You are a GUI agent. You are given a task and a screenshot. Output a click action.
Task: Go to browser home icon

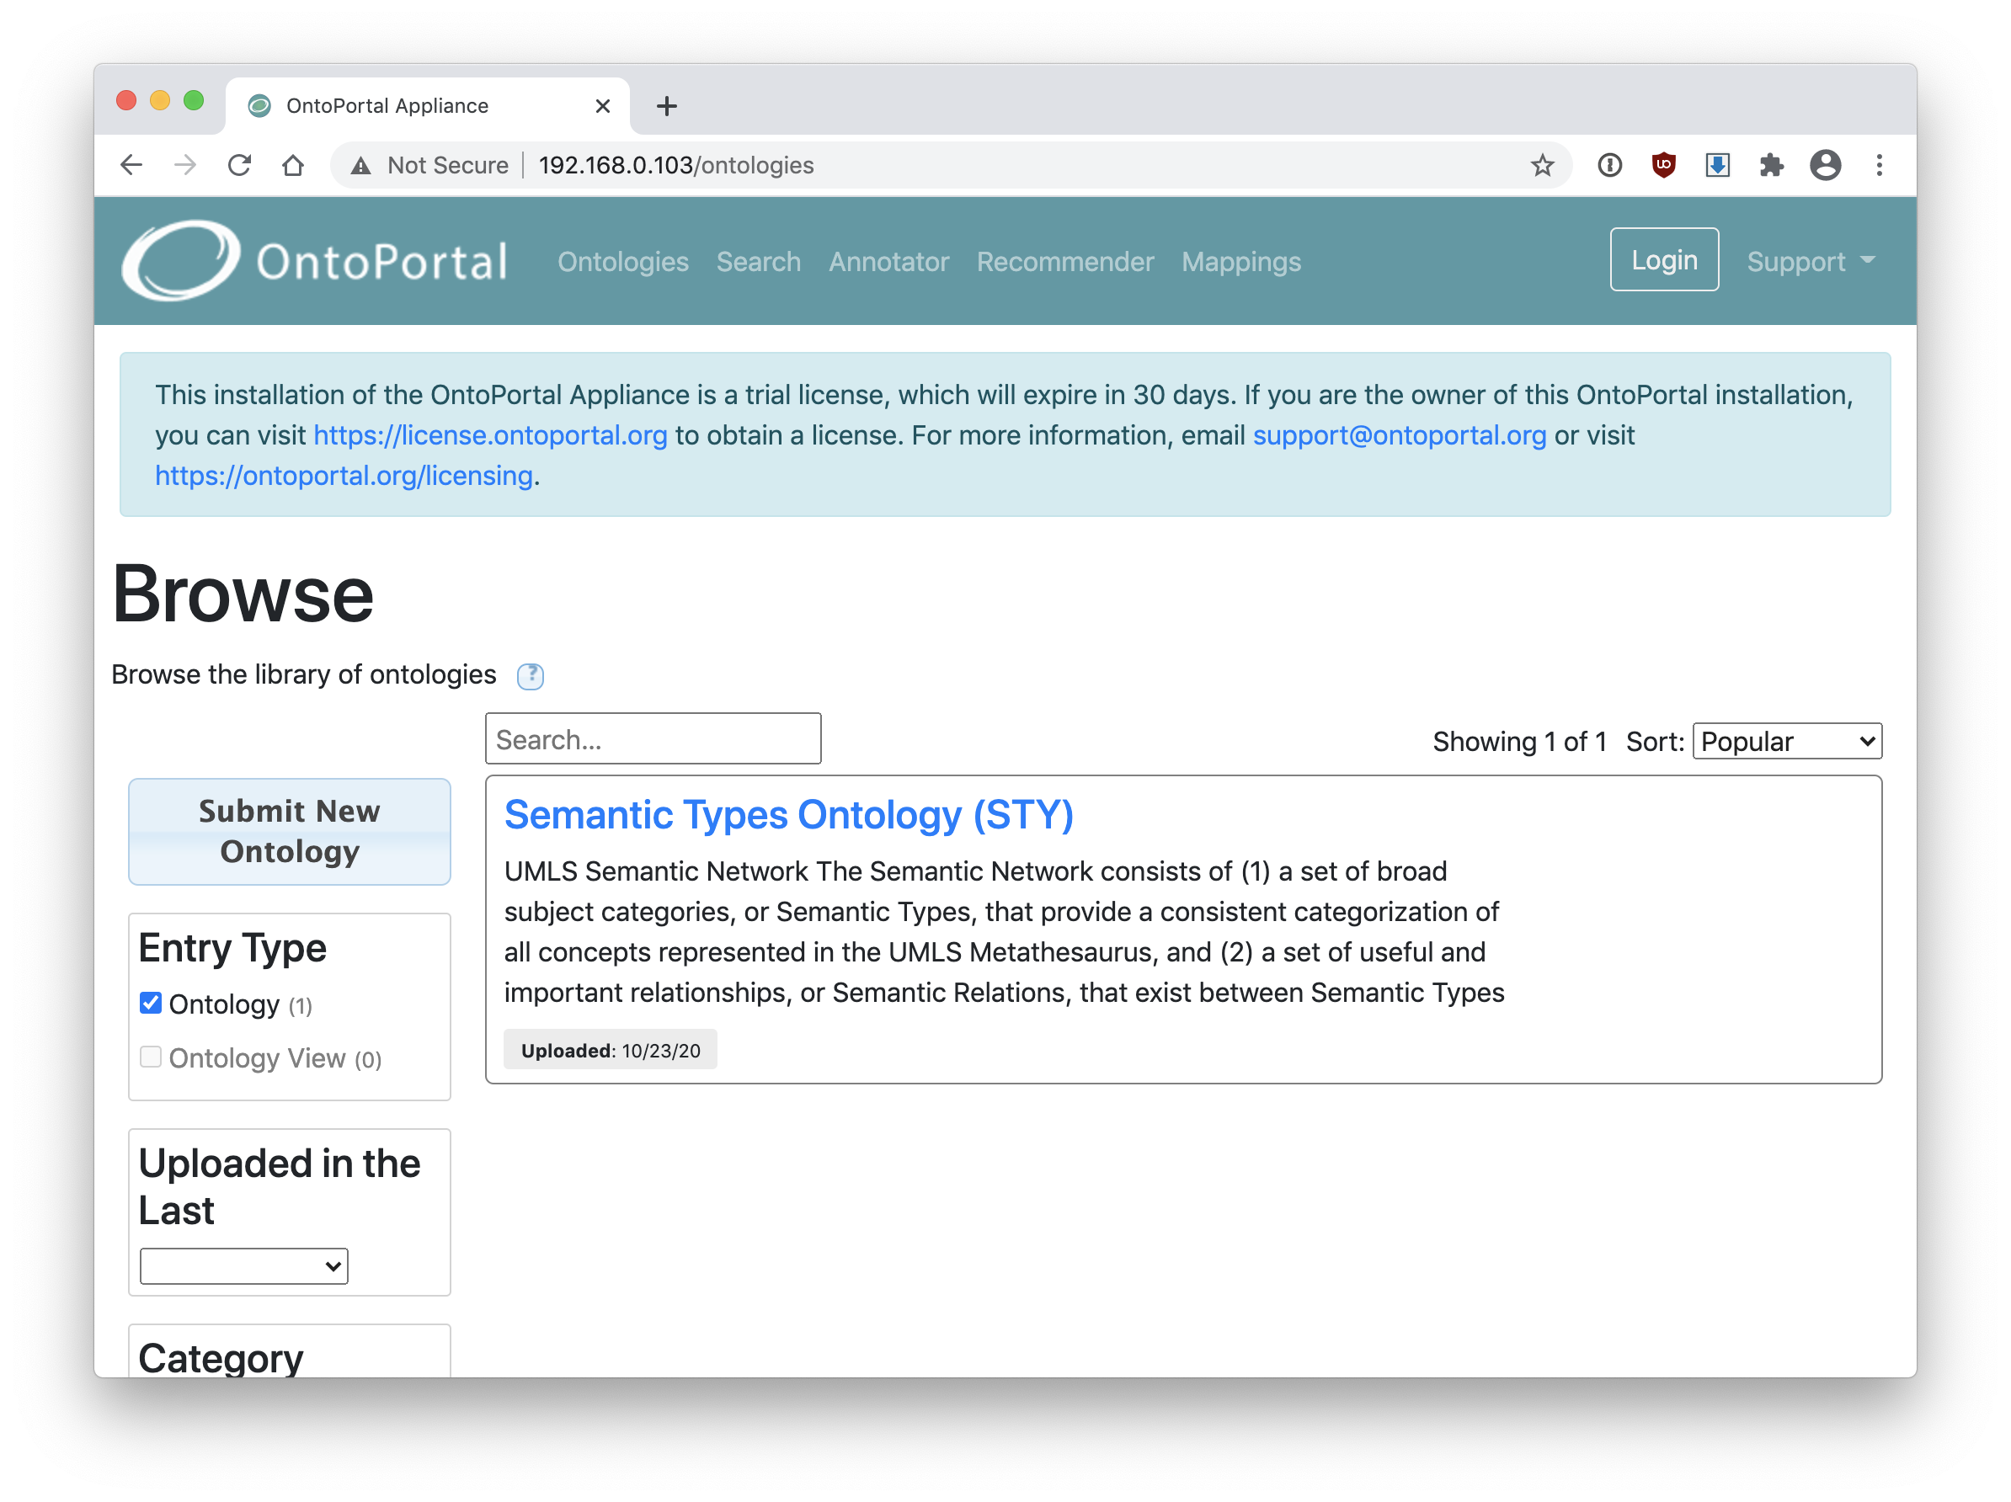coord(293,165)
